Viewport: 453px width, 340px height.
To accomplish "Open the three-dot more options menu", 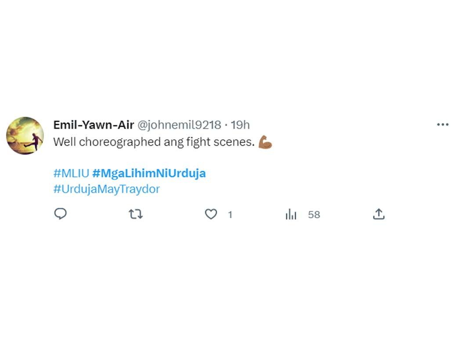I will pos(442,125).
